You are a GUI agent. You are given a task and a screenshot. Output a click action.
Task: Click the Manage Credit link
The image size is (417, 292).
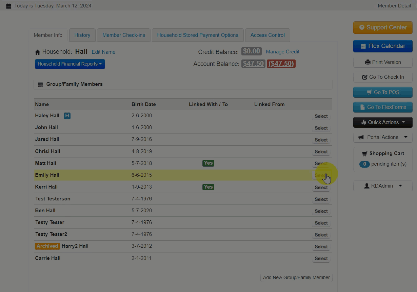point(282,52)
